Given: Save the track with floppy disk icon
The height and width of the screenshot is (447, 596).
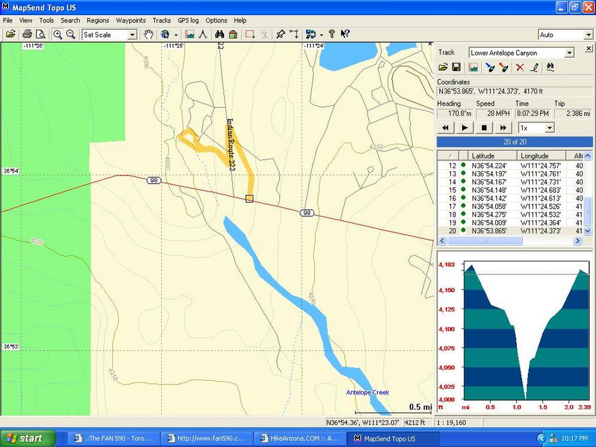Looking at the screenshot, I should point(456,67).
